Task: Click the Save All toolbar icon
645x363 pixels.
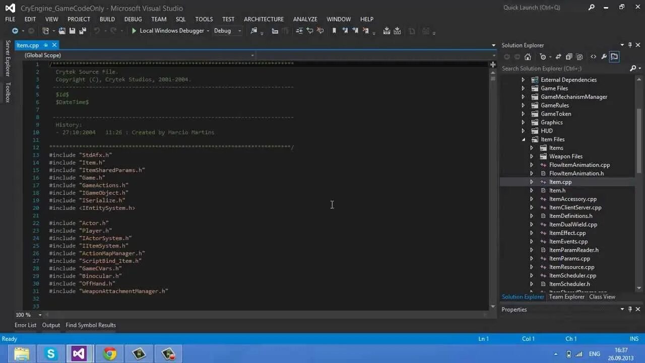Action: (x=83, y=31)
